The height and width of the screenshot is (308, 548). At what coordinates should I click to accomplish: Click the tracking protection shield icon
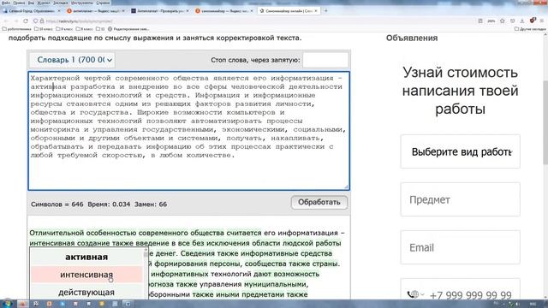(36, 21)
